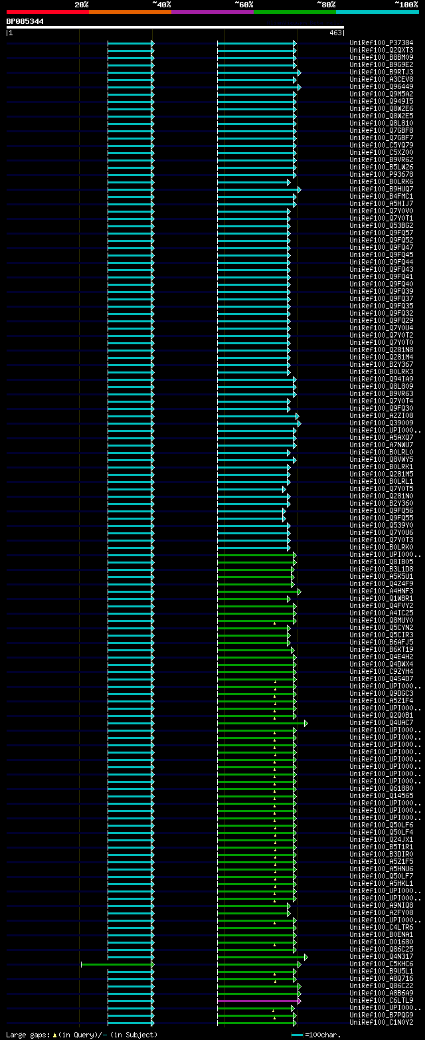The height and width of the screenshot is (1040, 425).
Task: Select hit UniRef100_C5KHC6
Action: click(381, 964)
